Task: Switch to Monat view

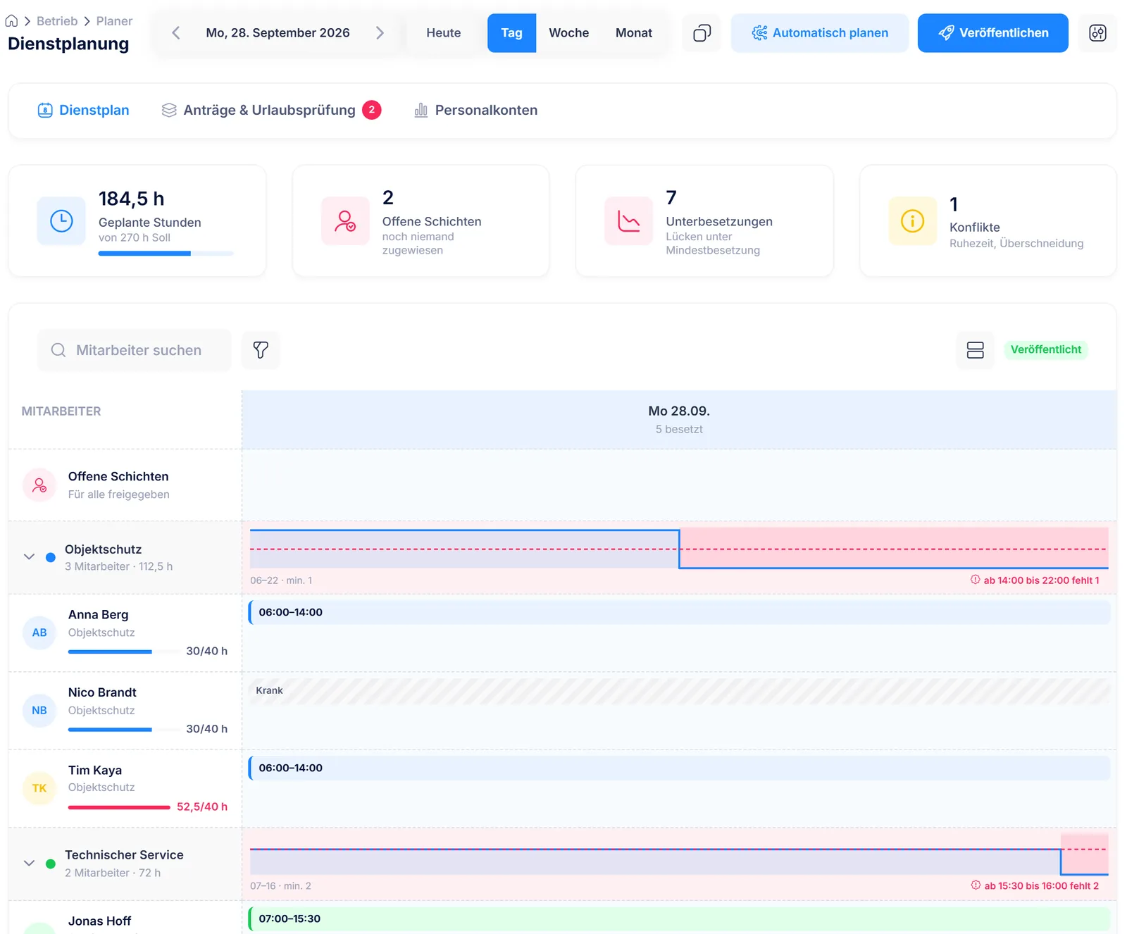Action: click(x=634, y=33)
